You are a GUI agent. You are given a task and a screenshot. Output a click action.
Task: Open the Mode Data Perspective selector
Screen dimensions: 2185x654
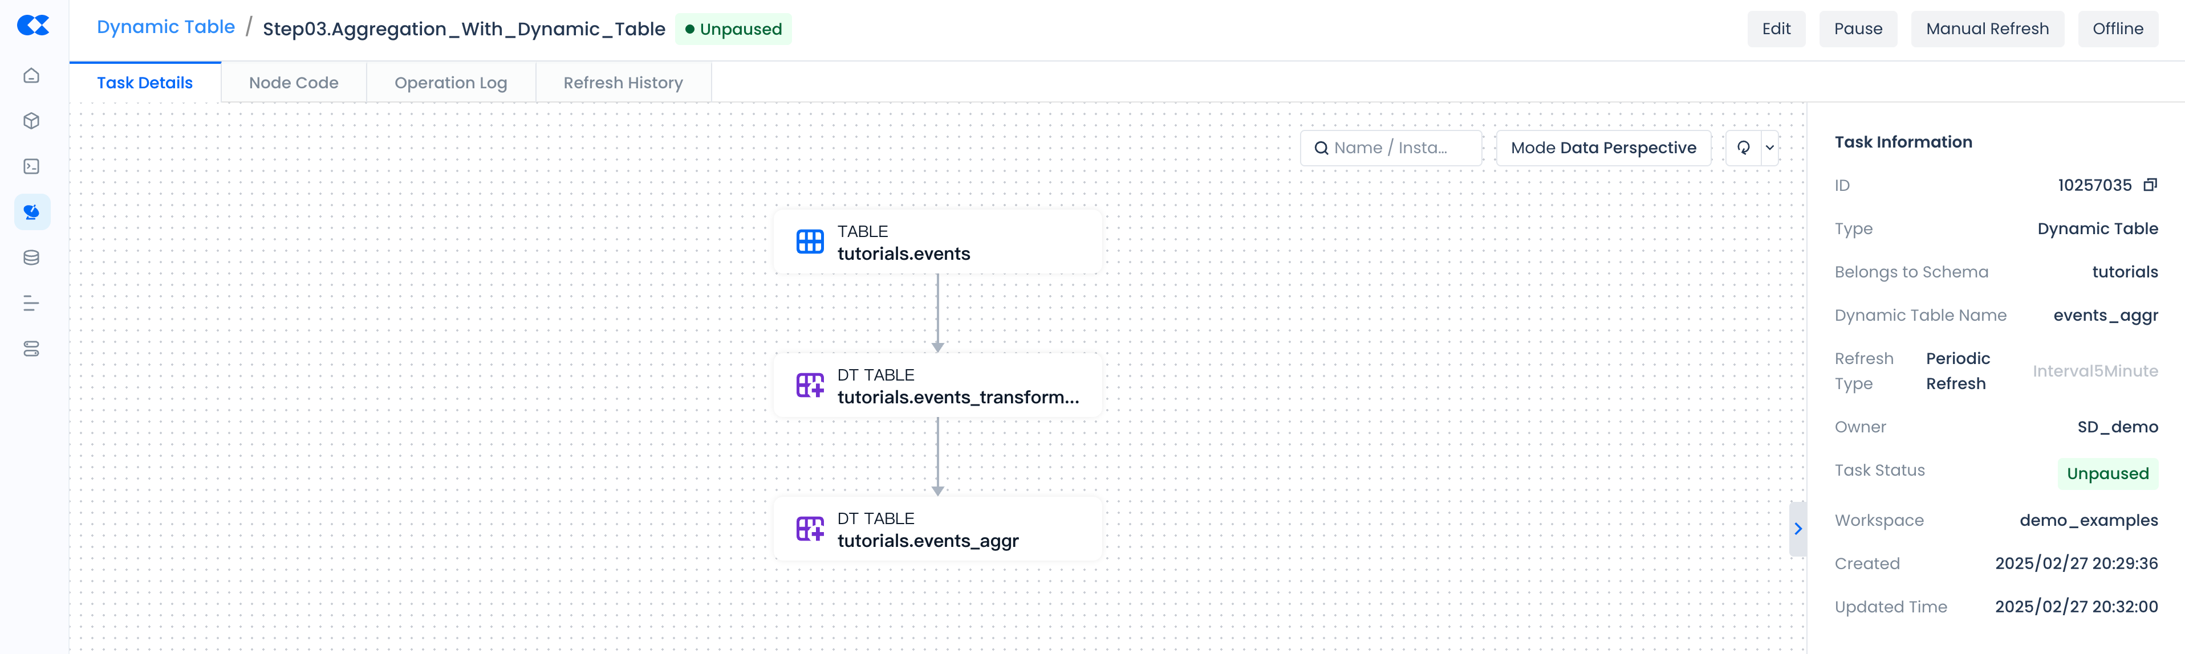[x=1602, y=148]
